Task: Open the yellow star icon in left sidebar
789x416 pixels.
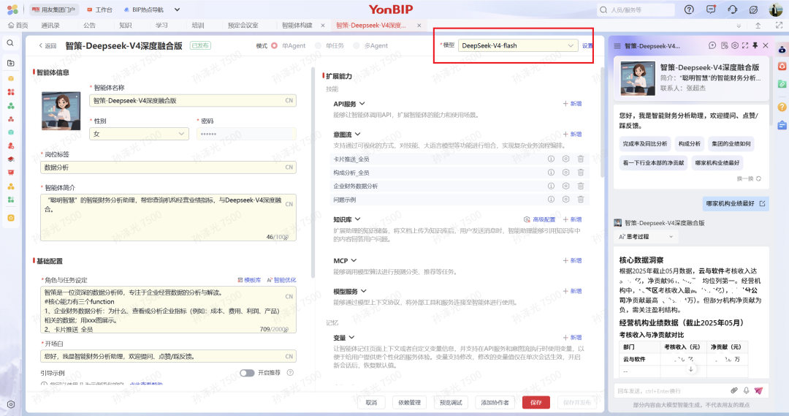Action: 10,218
